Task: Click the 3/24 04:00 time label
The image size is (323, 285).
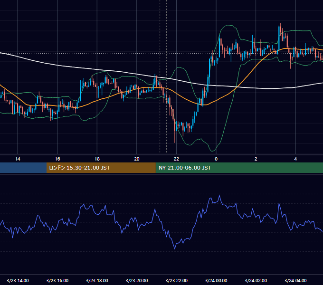Action: (295, 280)
